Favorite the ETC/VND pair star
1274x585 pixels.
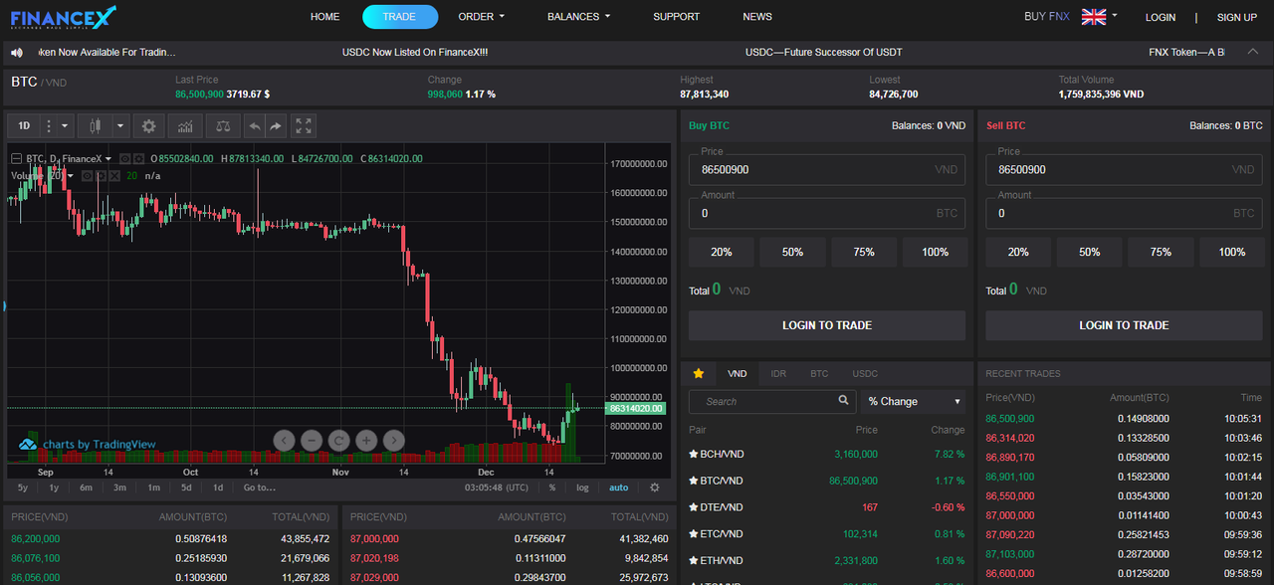[694, 534]
